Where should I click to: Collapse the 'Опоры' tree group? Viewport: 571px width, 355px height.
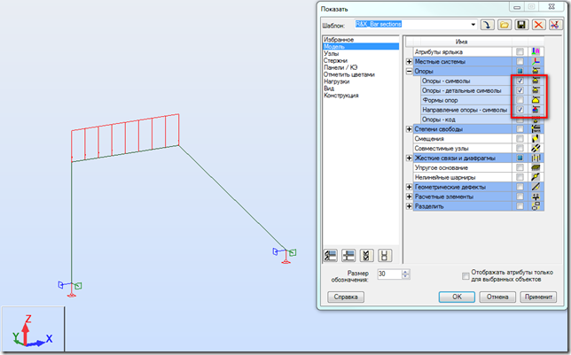click(409, 72)
